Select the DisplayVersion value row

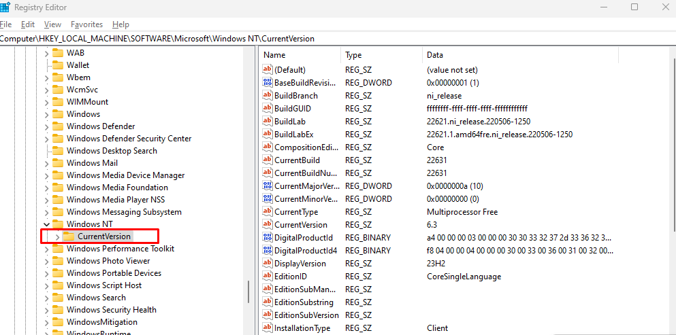pos(300,263)
